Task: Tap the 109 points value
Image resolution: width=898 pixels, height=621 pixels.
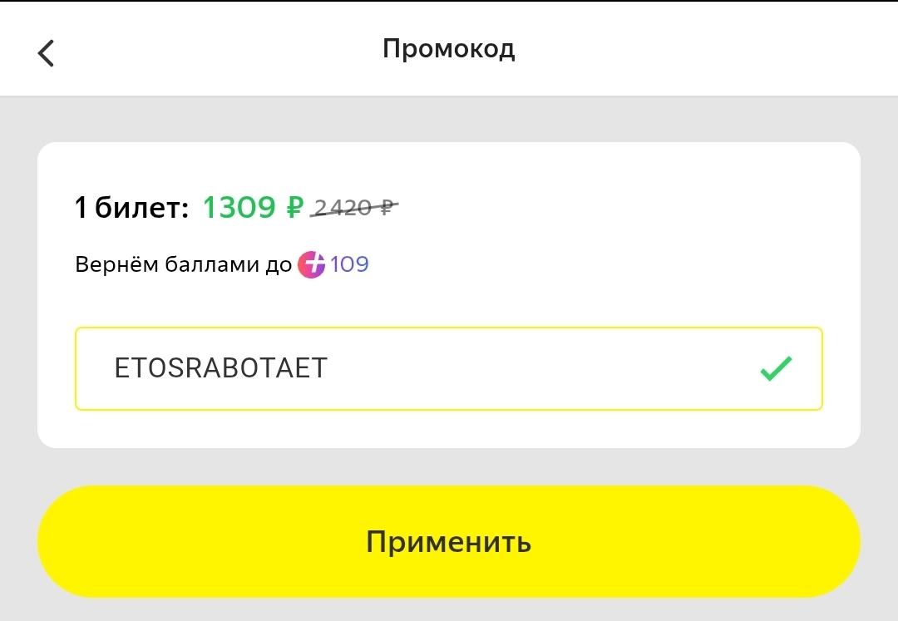Action: point(348,264)
